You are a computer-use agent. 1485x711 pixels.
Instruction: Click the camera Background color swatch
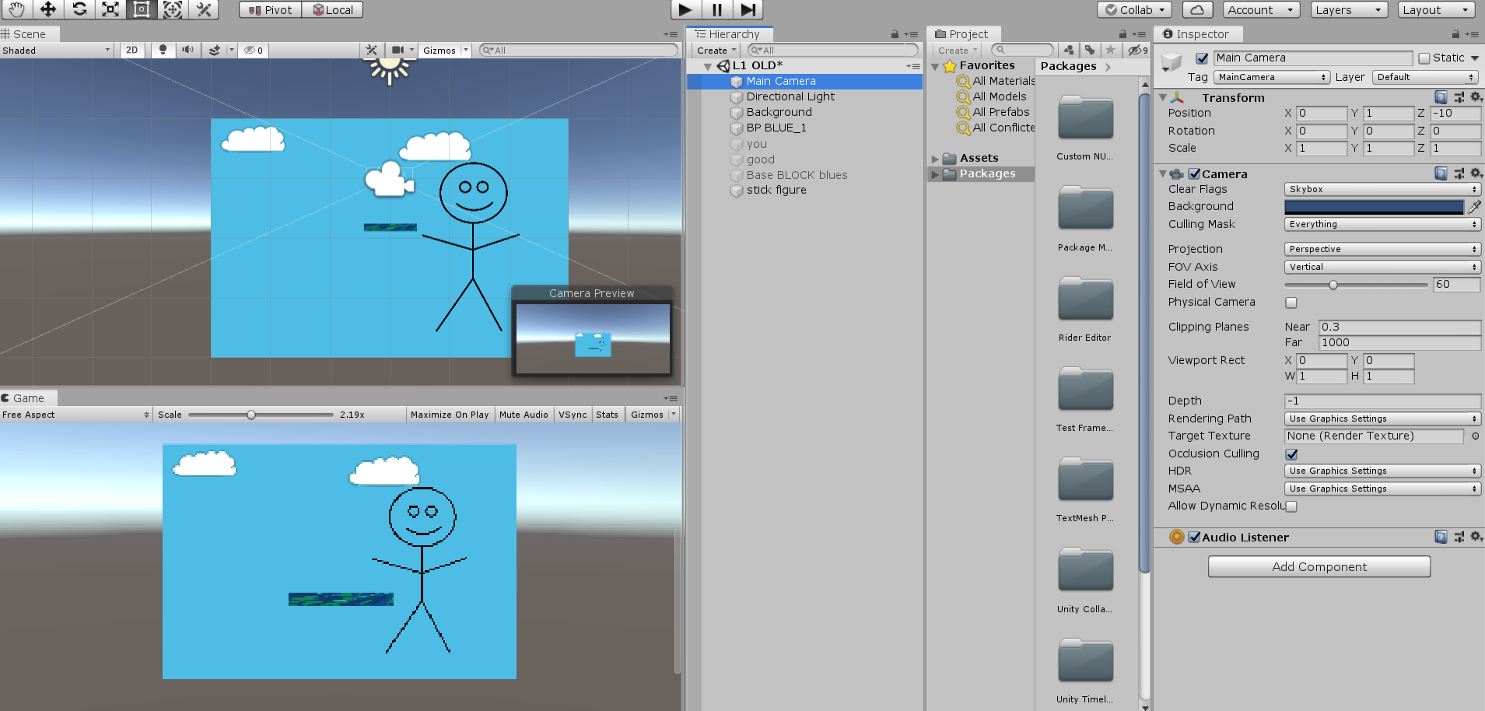[1373, 206]
